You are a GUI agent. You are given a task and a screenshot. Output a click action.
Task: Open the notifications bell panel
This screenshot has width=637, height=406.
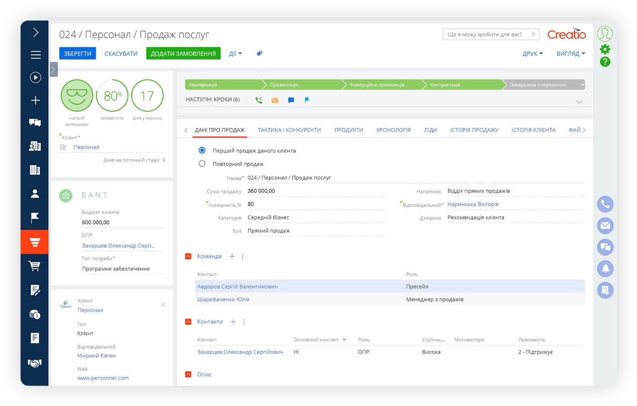tap(605, 269)
